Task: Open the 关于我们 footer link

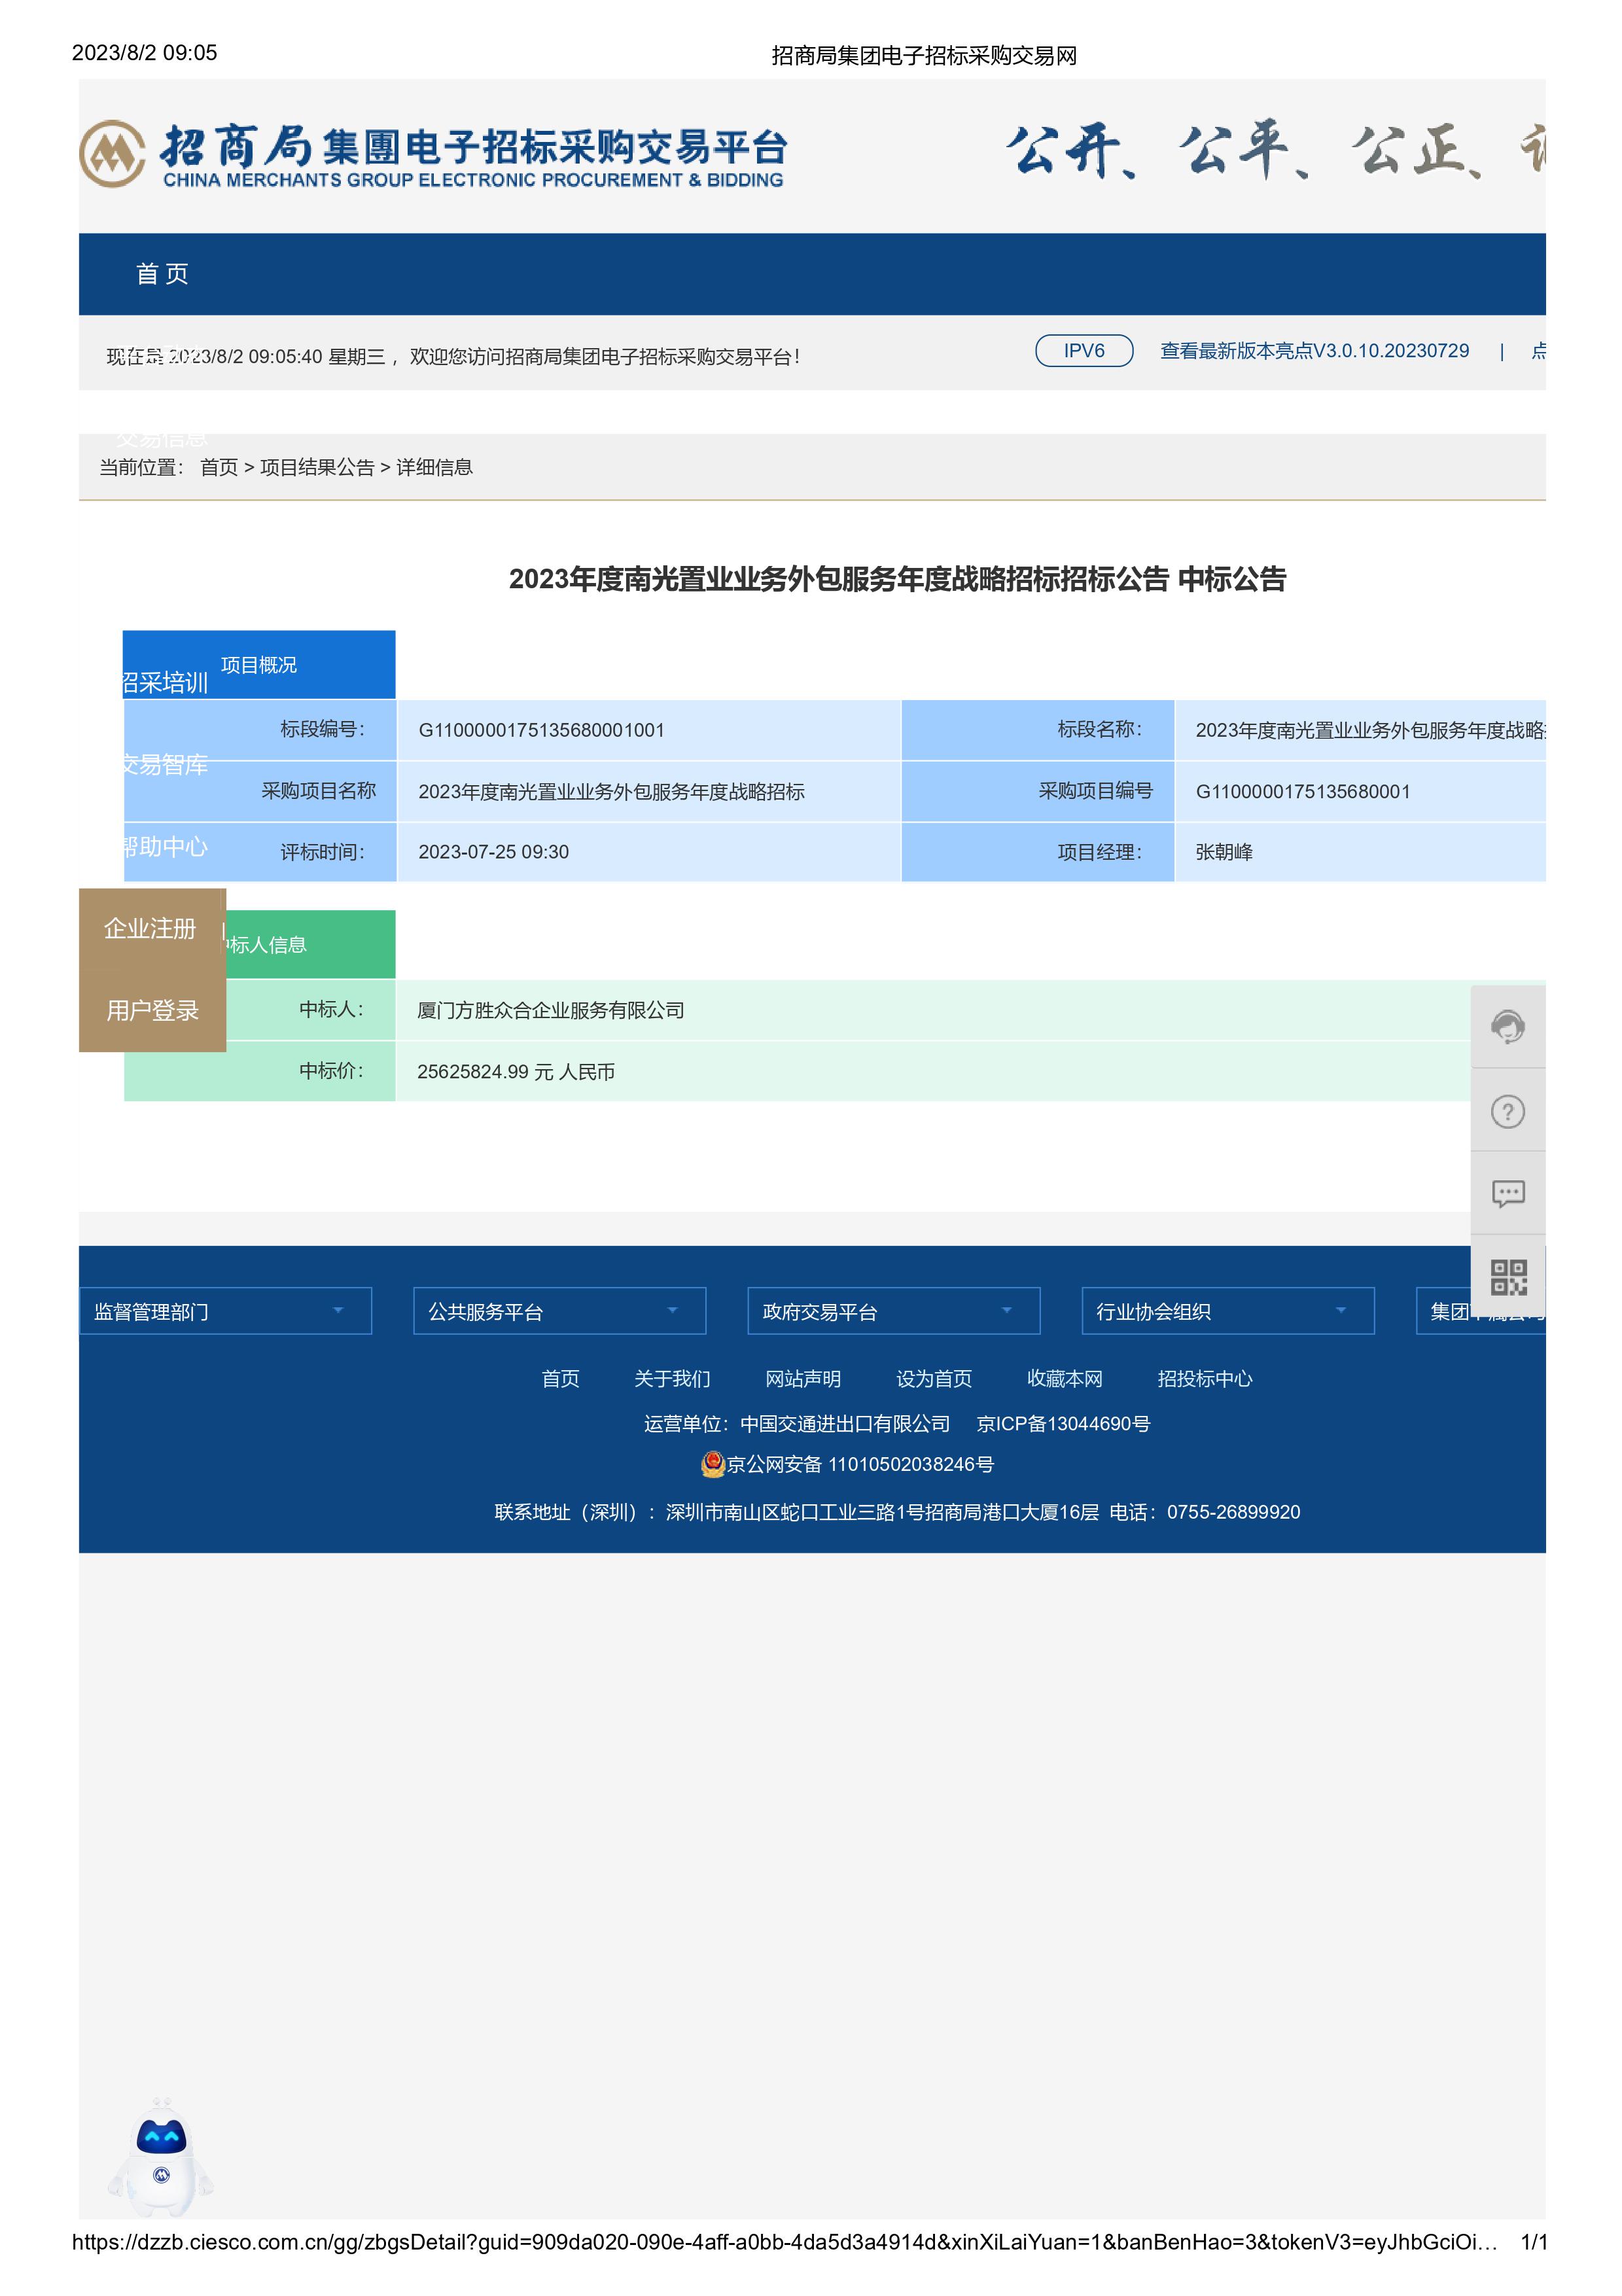Action: pyautogui.click(x=672, y=1379)
